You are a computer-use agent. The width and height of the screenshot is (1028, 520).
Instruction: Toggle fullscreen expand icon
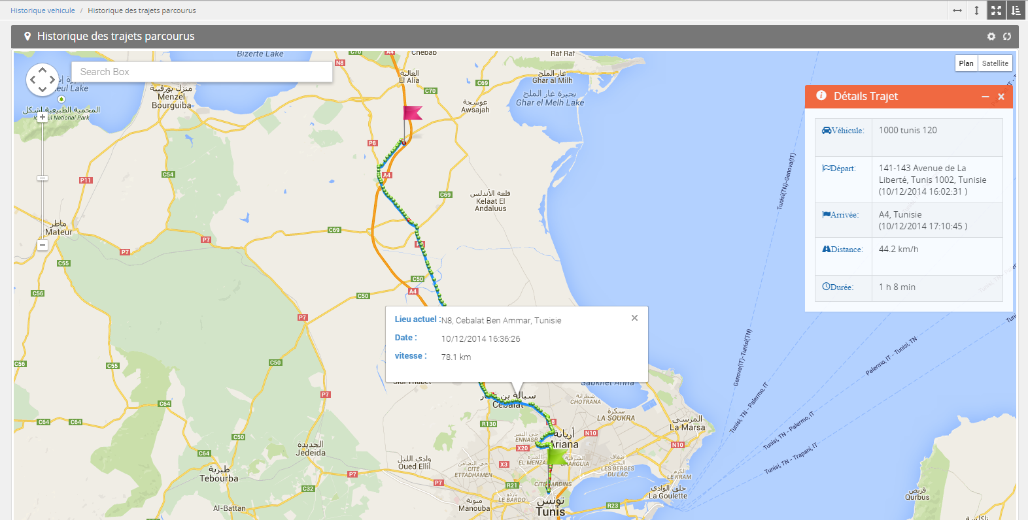pyautogui.click(x=996, y=10)
